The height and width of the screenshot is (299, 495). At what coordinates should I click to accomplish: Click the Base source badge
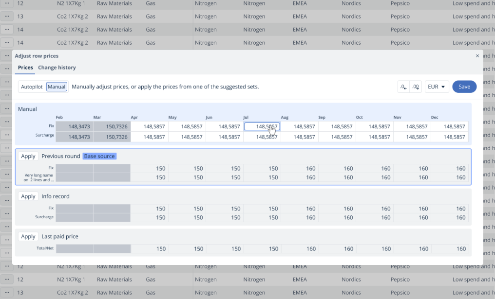[x=99, y=156]
